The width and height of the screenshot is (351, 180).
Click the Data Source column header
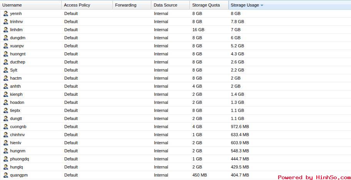[x=165, y=5]
